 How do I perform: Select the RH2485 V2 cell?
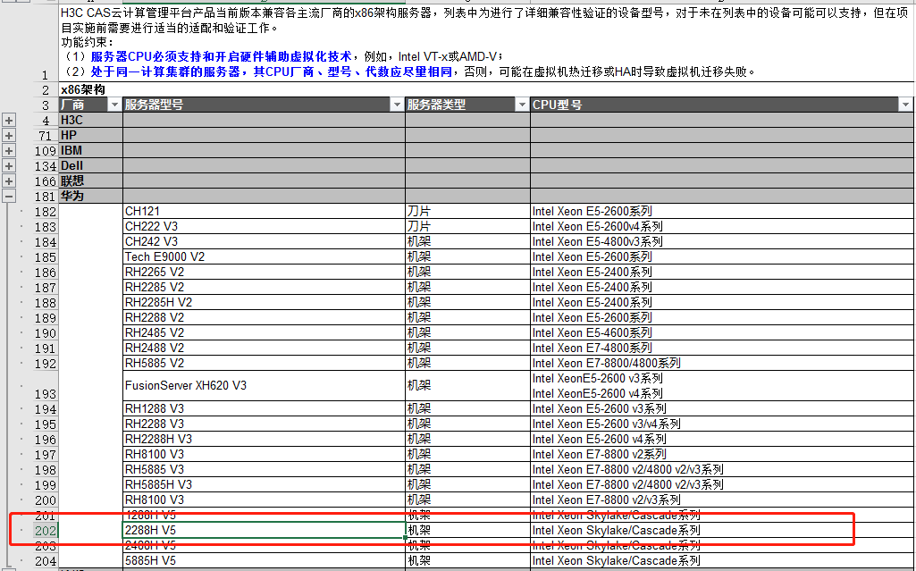264,332
